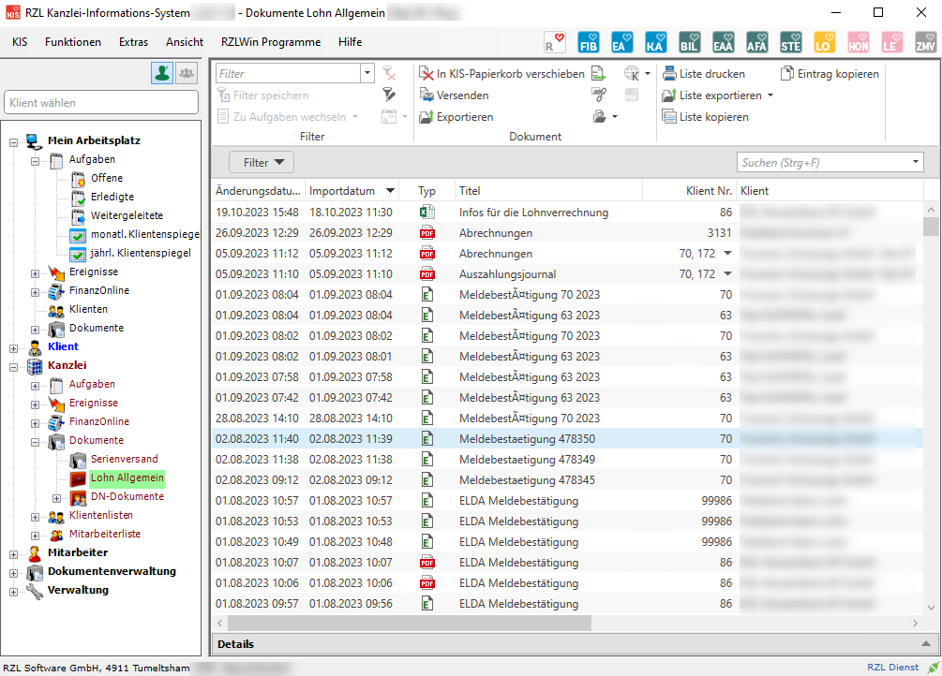Expand the Liste exportieren dropdown arrow
Viewport: 942px width, 676px height.
tap(770, 96)
